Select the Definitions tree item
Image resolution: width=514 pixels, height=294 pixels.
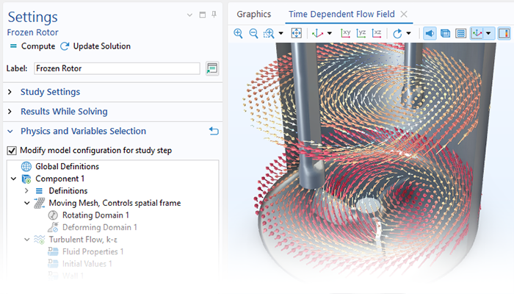click(68, 190)
